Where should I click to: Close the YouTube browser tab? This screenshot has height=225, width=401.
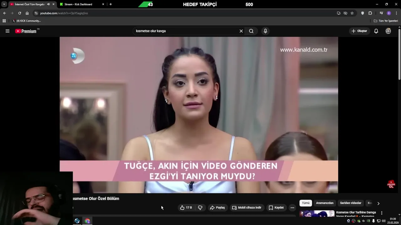click(x=53, y=4)
